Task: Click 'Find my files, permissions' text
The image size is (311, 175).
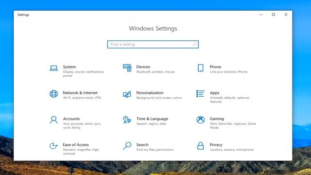Action: click(x=155, y=150)
